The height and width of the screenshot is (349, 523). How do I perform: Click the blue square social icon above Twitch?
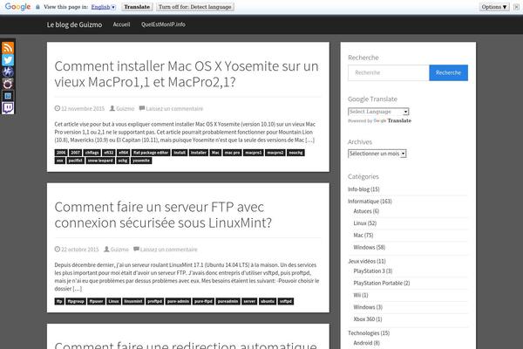8,96
